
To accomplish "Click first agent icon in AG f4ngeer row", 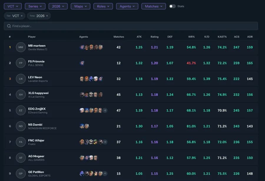I will coord(82,158).
